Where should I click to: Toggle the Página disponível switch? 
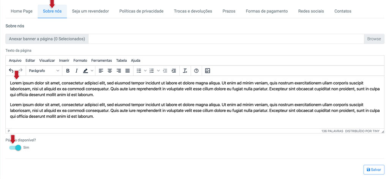click(x=15, y=148)
